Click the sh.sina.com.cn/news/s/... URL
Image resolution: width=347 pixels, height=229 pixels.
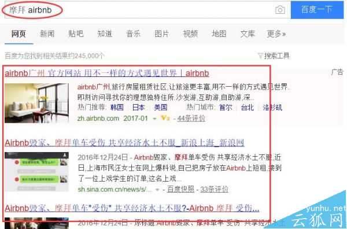coord(115,190)
